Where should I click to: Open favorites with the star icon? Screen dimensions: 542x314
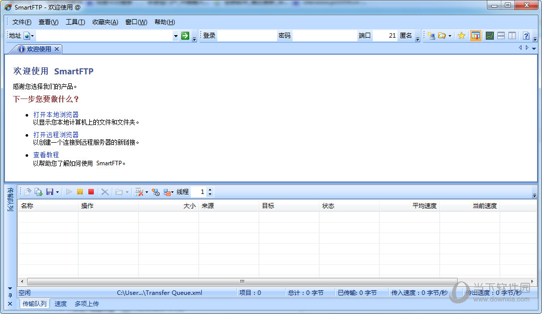click(x=461, y=36)
